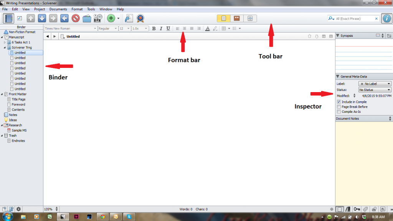Click the Document Notes text area
Screen dimensions: 393x221
364,163
